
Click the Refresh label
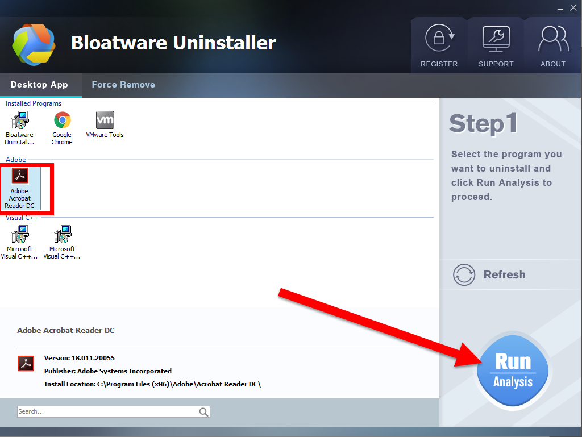click(x=505, y=274)
